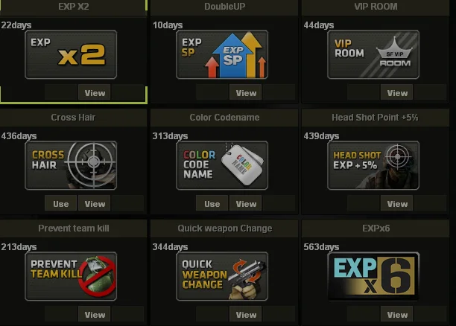Select the Prevent Team Kill grenade icon
456x326 pixels.
click(71, 276)
